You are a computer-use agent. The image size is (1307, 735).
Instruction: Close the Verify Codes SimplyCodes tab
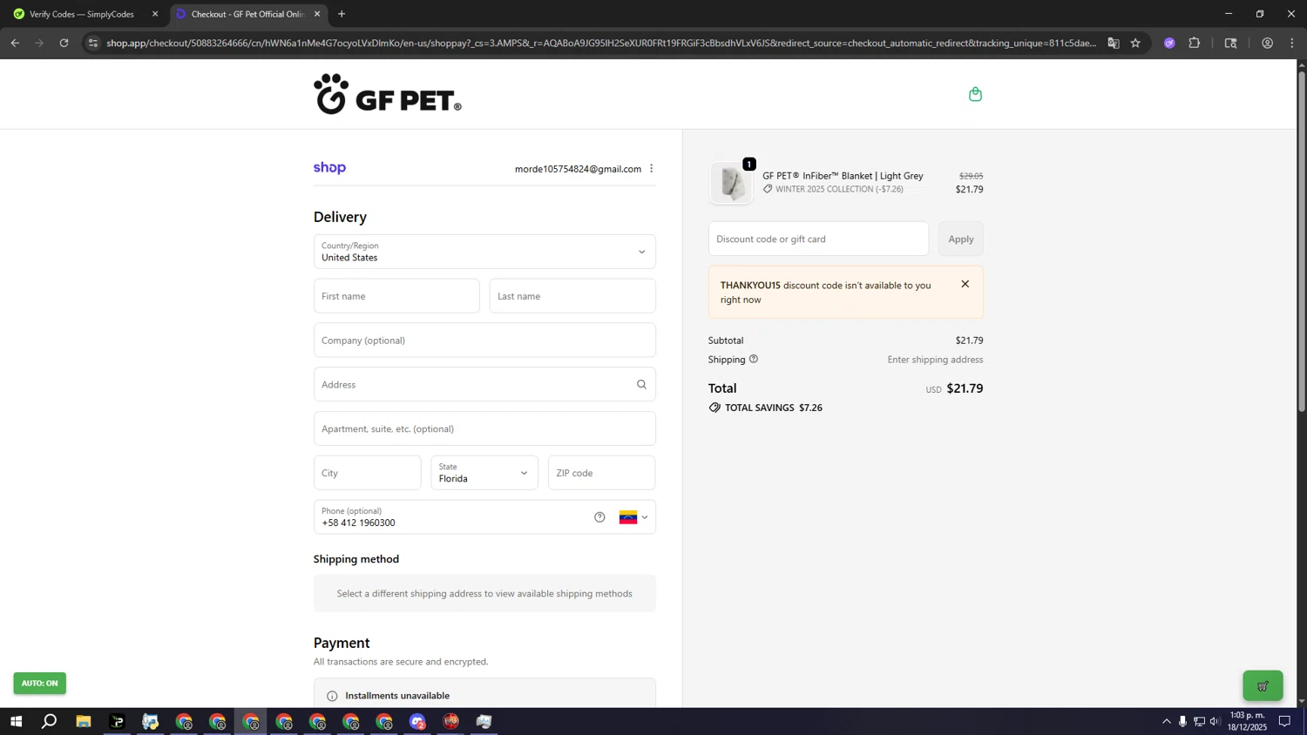point(155,14)
